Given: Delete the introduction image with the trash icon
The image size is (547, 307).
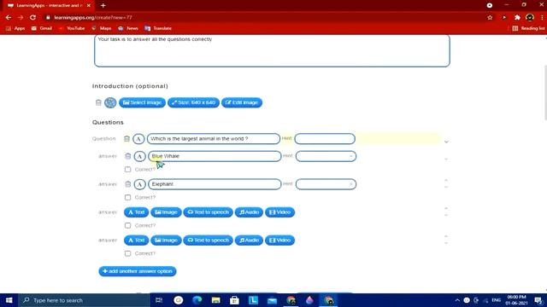Looking at the screenshot, I should pyautogui.click(x=98, y=102).
